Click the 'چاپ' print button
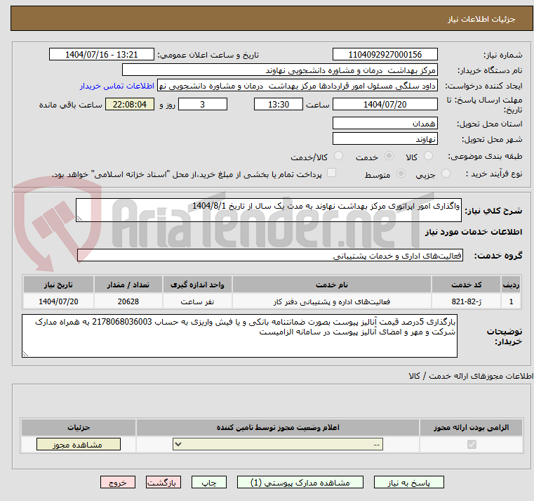534x501 pixels. [209, 483]
